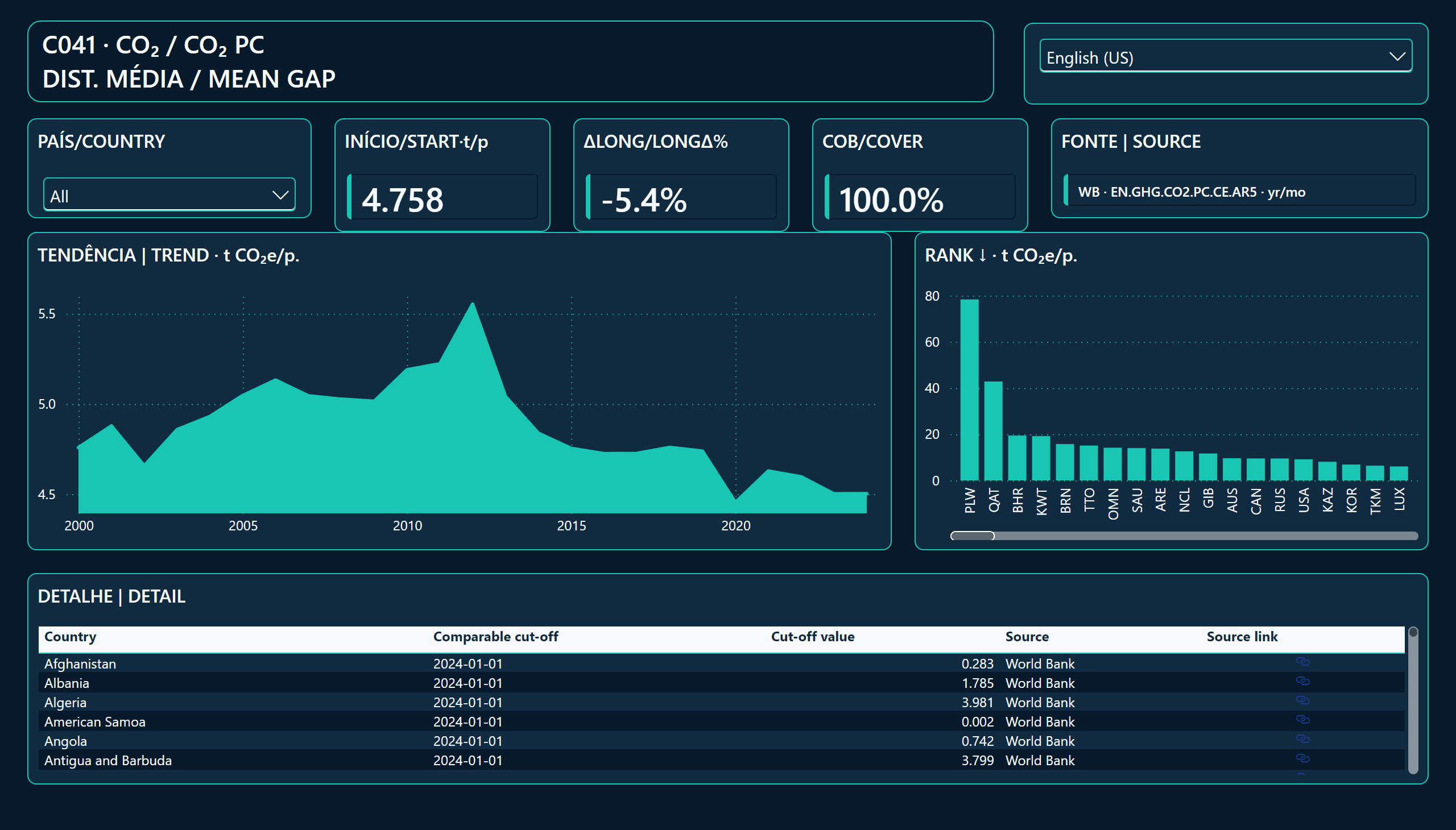Select the GIB bar in the rank chart
Image resolution: width=1456 pixels, height=830 pixels.
1208,467
